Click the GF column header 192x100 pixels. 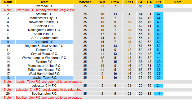[141, 2]
